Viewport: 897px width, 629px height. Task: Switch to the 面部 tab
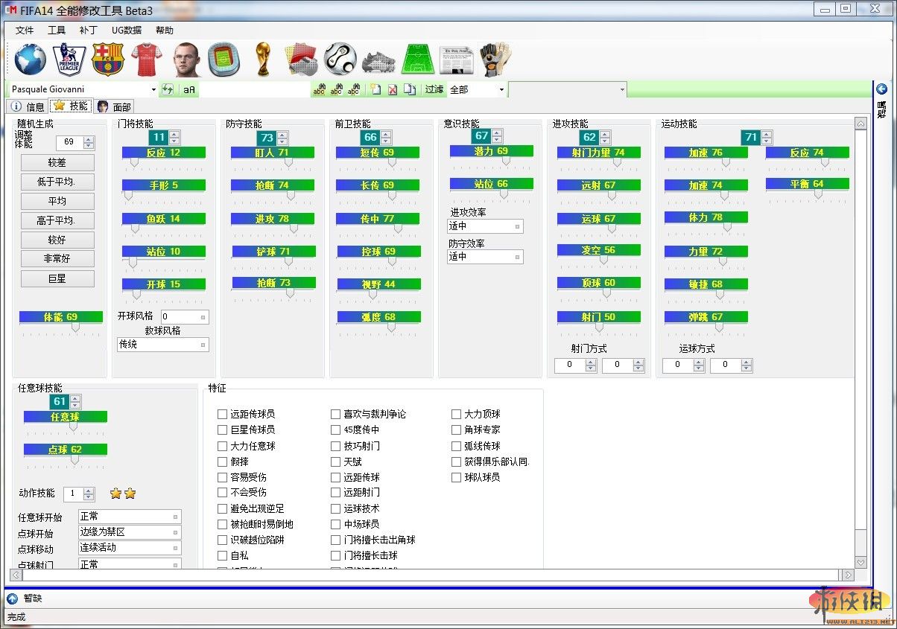coord(114,106)
